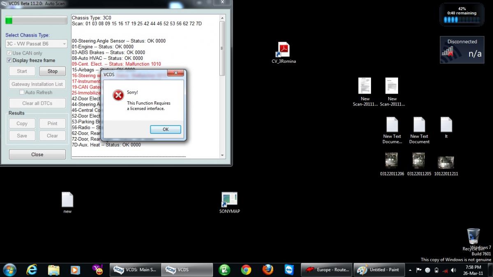Launch Google Chrome from the taskbar
This screenshot has height=277, width=493.
[x=246, y=270]
